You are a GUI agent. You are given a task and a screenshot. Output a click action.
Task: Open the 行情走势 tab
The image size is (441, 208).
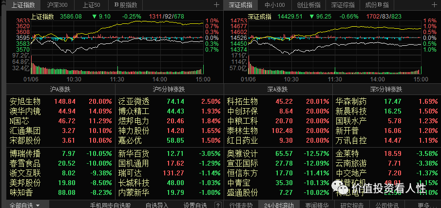point(241,205)
